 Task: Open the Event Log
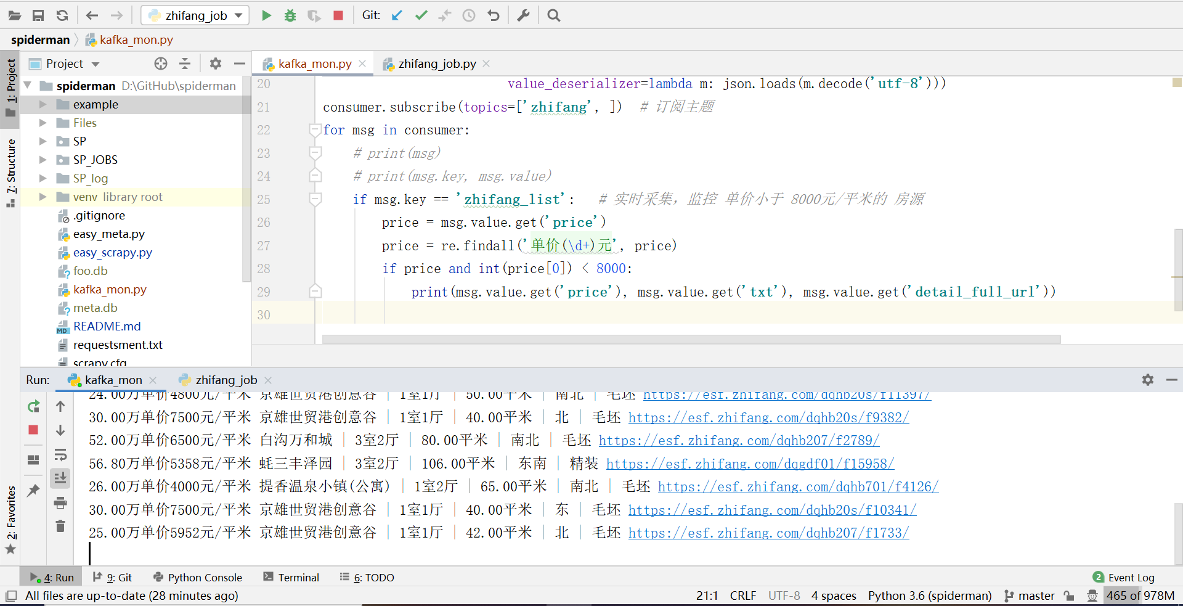point(1124,578)
